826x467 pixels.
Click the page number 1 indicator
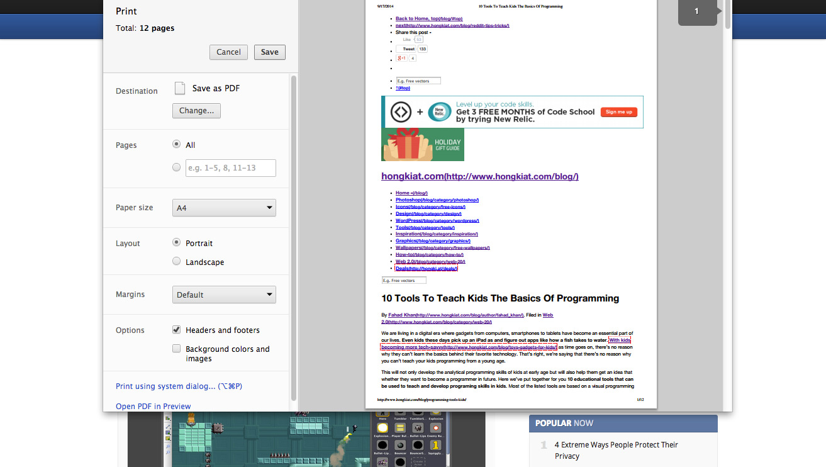pyautogui.click(x=696, y=11)
